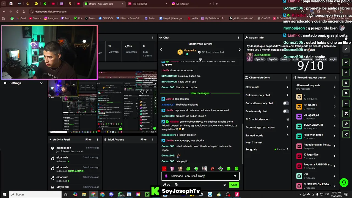Image resolution: width=352 pixels, height=198 pixels.
Task: Click the New messages divider in chat
Action: (x=200, y=93)
